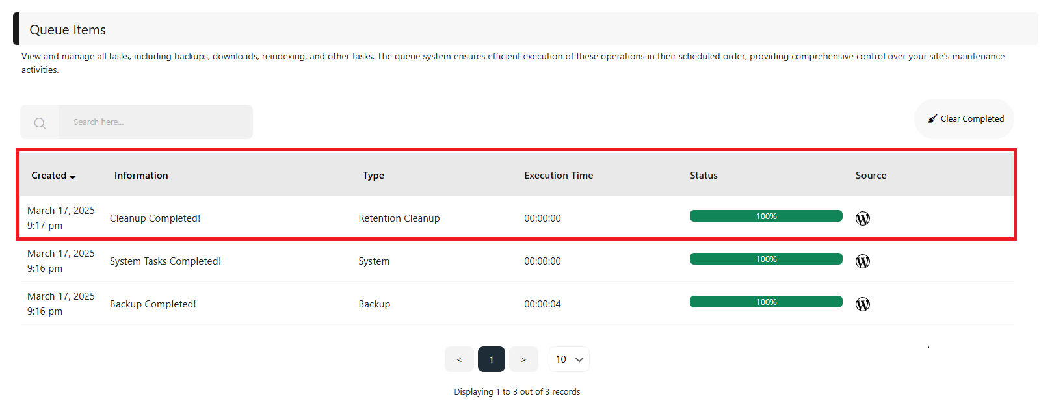Click WordPress source icon for System row

tap(863, 261)
